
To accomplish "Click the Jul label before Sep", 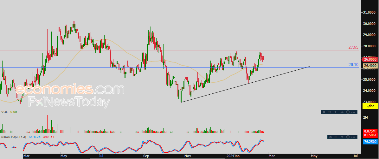I will click(x=101, y=156).
